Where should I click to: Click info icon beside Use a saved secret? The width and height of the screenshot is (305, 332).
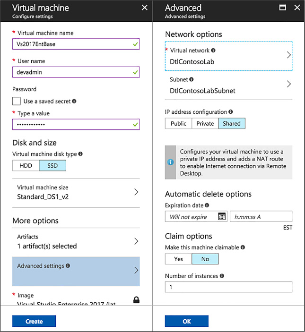coord(74,101)
